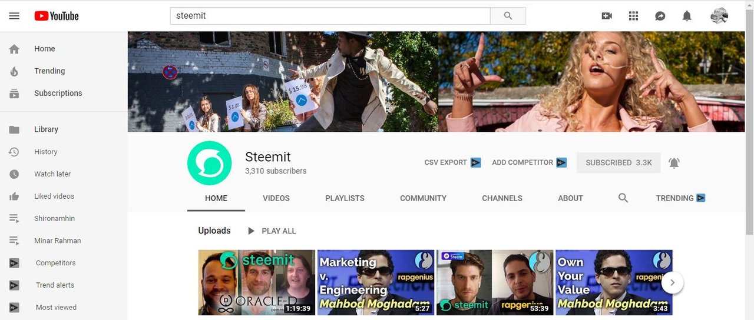Image resolution: width=754 pixels, height=320 pixels.
Task: Open the hamburger guide menu
Action: pyautogui.click(x=14, y=16)
